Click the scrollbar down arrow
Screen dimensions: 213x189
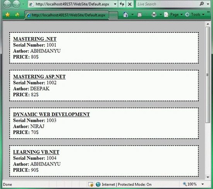tap(208, 177)
